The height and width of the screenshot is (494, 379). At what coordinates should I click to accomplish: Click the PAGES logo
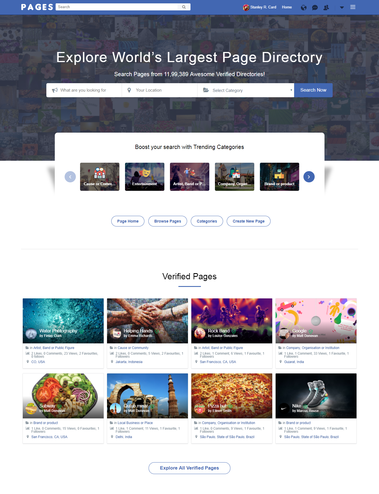click(x=37, y=7)
